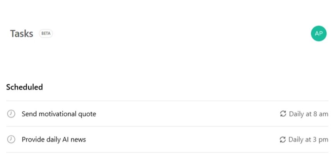Click the Tasks page title
This screenshot has height=158, width=333.
[22, 34]
